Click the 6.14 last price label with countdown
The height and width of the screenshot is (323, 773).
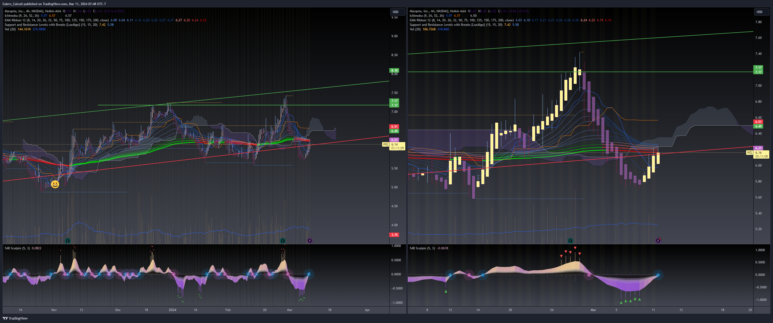[397, 146]
